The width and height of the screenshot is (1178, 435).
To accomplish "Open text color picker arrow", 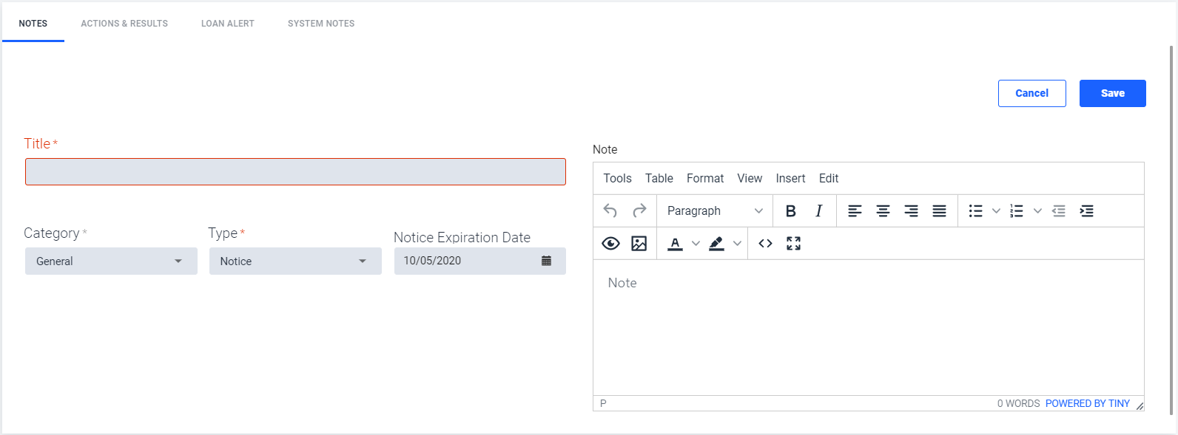I will 696,244.
